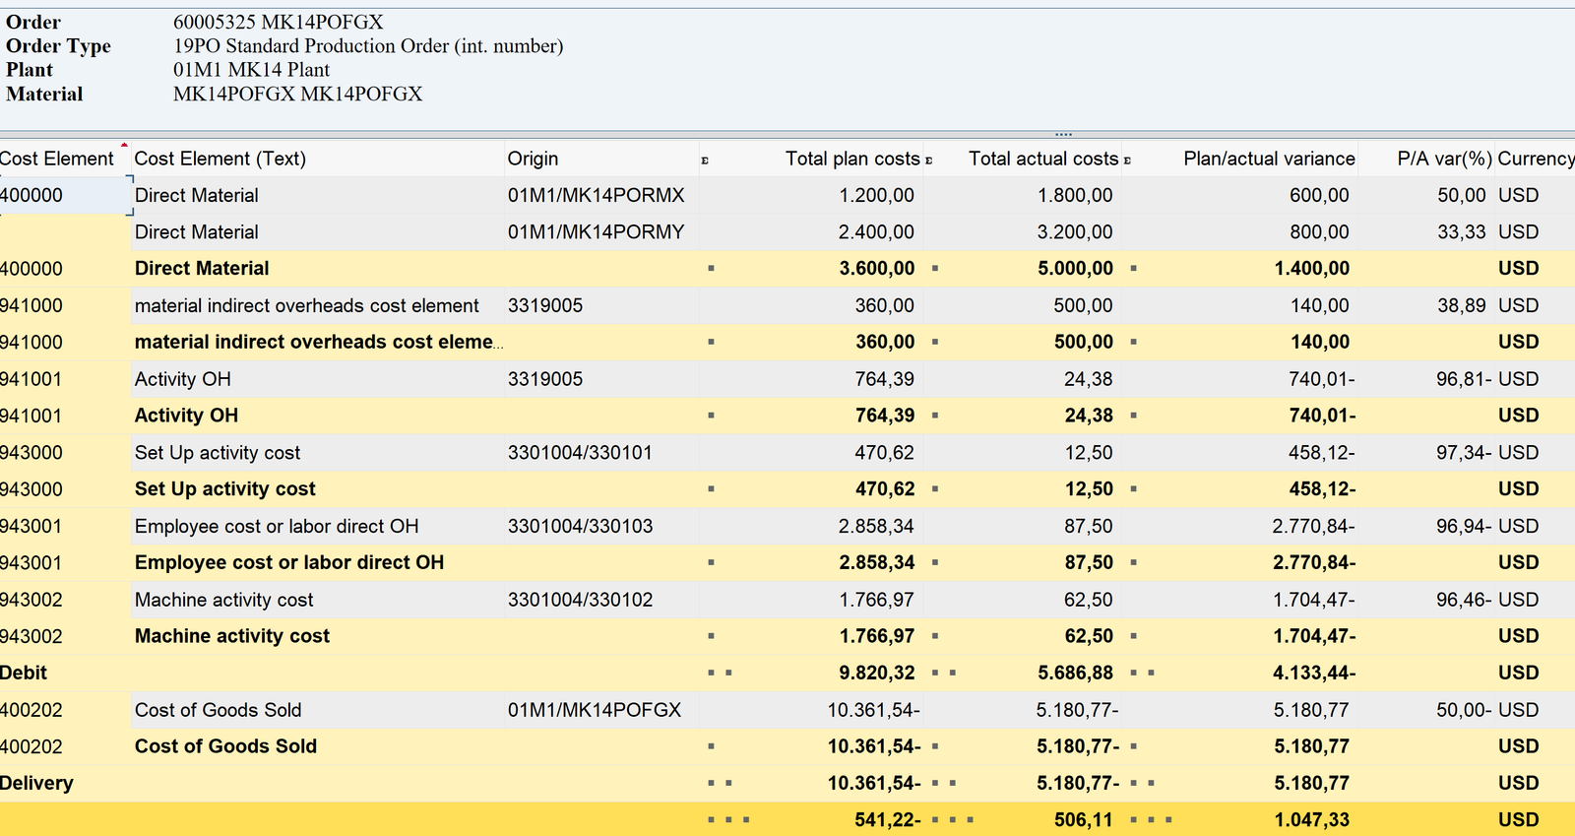
Task: Click origin cell 01M1/MK14PORMX
Action: coord(596,195)
